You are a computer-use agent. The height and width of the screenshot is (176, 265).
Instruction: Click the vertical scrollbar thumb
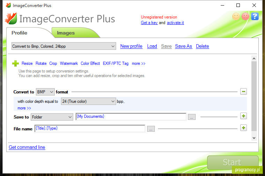[x=254, y=96]
